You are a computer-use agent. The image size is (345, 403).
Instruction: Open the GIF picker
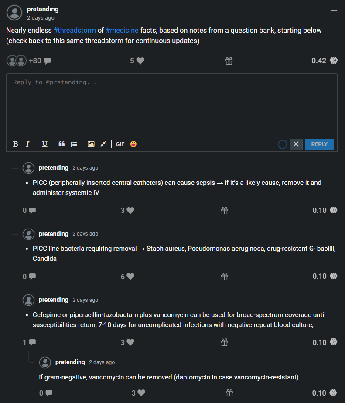(x=120, y=144)
